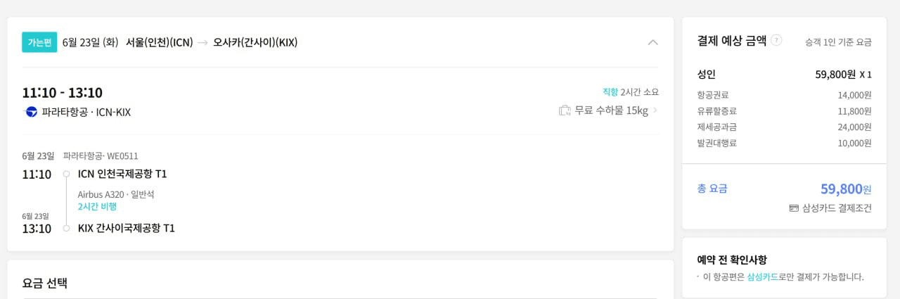Open the 무료 수하물 15kg details
The height and width of the screenshot is (299, 900).
click(x=611, y=110)
